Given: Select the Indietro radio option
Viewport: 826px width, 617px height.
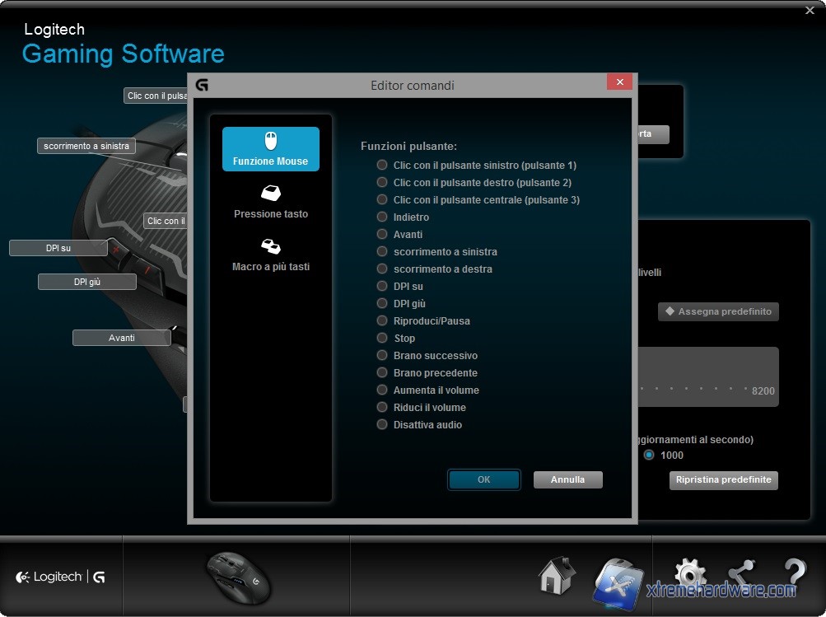Looking at the screenshot, I should coord(382,217).
